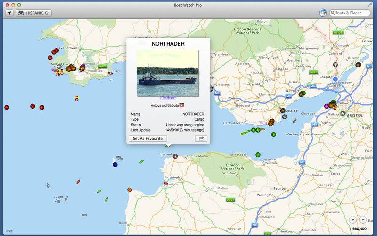The image size is (377, 236).
Task: Select the green circle marker off Minehead
Action: (x=258, y=155)
